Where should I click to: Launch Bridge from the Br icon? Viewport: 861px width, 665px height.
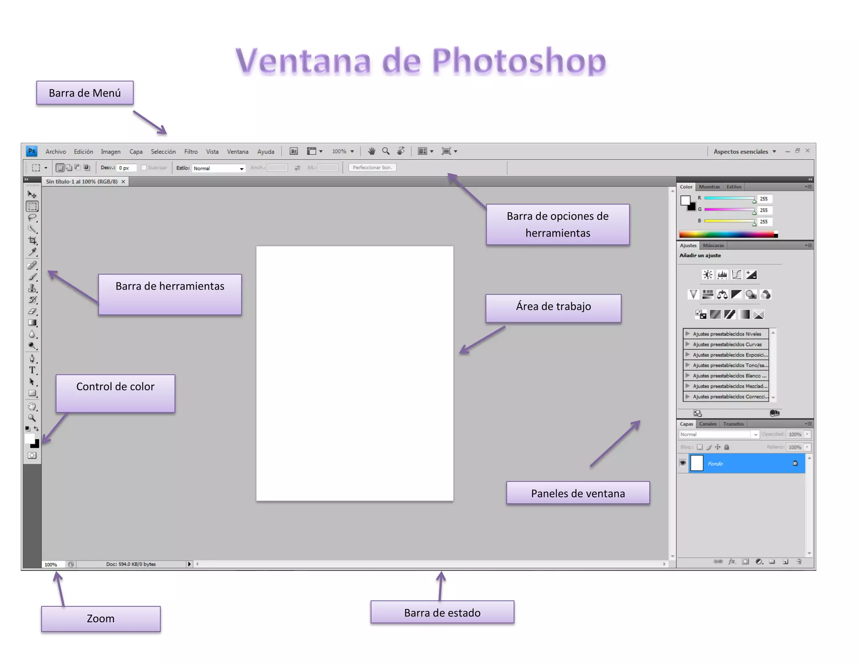pos(293,151)
